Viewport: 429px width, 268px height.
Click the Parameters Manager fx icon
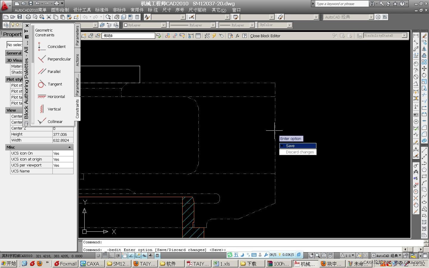point(237,36)
